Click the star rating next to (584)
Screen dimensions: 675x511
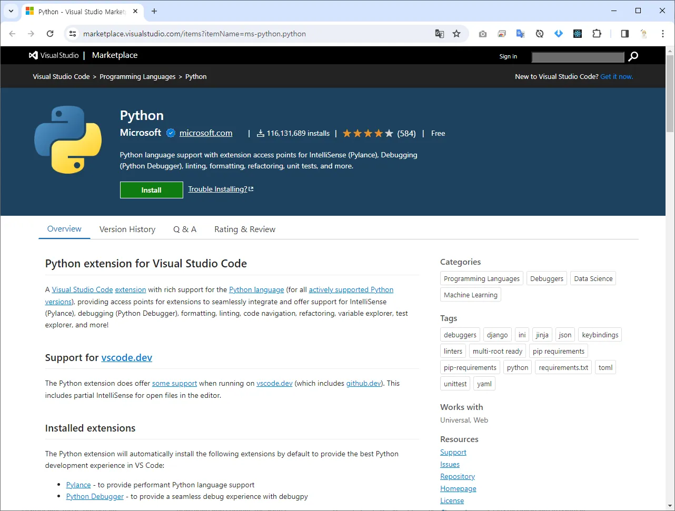click(368, 134)
